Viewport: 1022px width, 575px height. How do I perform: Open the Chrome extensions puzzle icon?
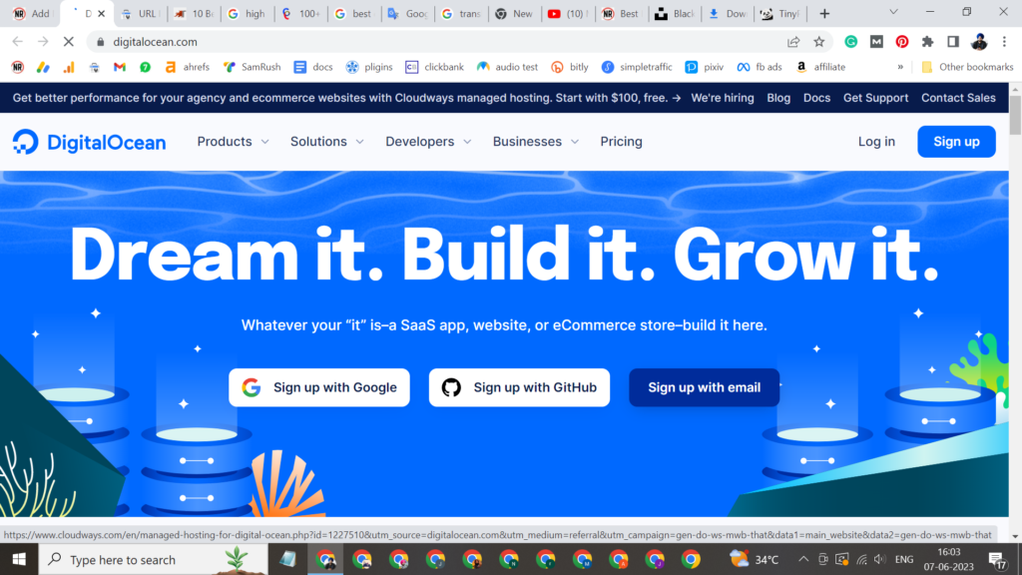[927, 42]
